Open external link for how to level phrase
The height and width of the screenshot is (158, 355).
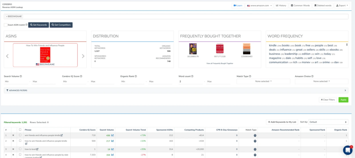pos(37,149)
